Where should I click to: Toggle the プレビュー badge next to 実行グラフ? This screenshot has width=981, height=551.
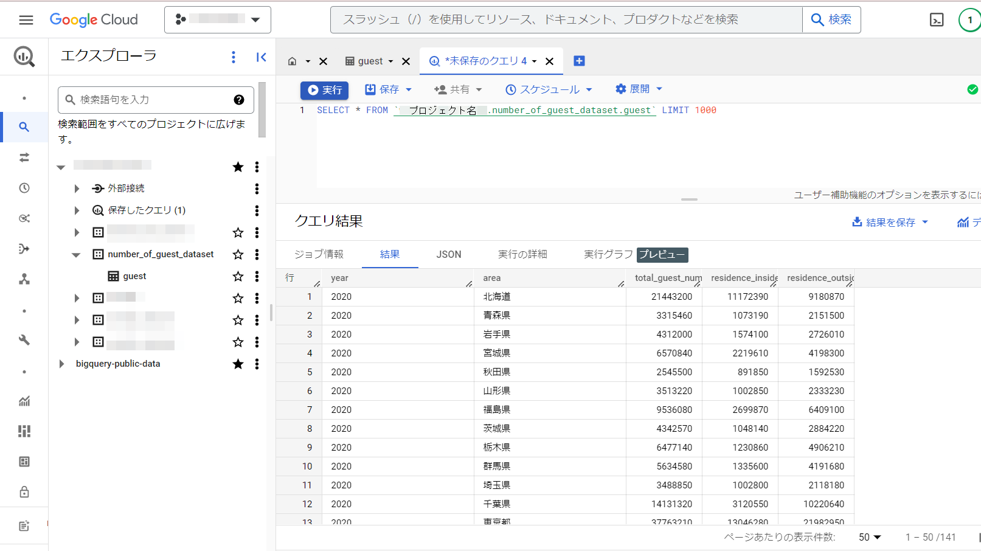pos(663,255)
